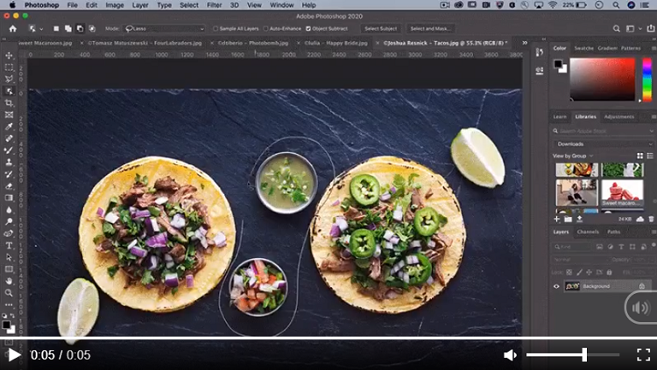Click the Home icon in options bar

tap(12, 29)
